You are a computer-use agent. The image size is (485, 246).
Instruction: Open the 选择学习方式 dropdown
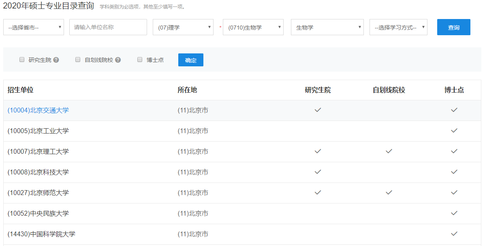pyautogui.click(x=398, y=27)
